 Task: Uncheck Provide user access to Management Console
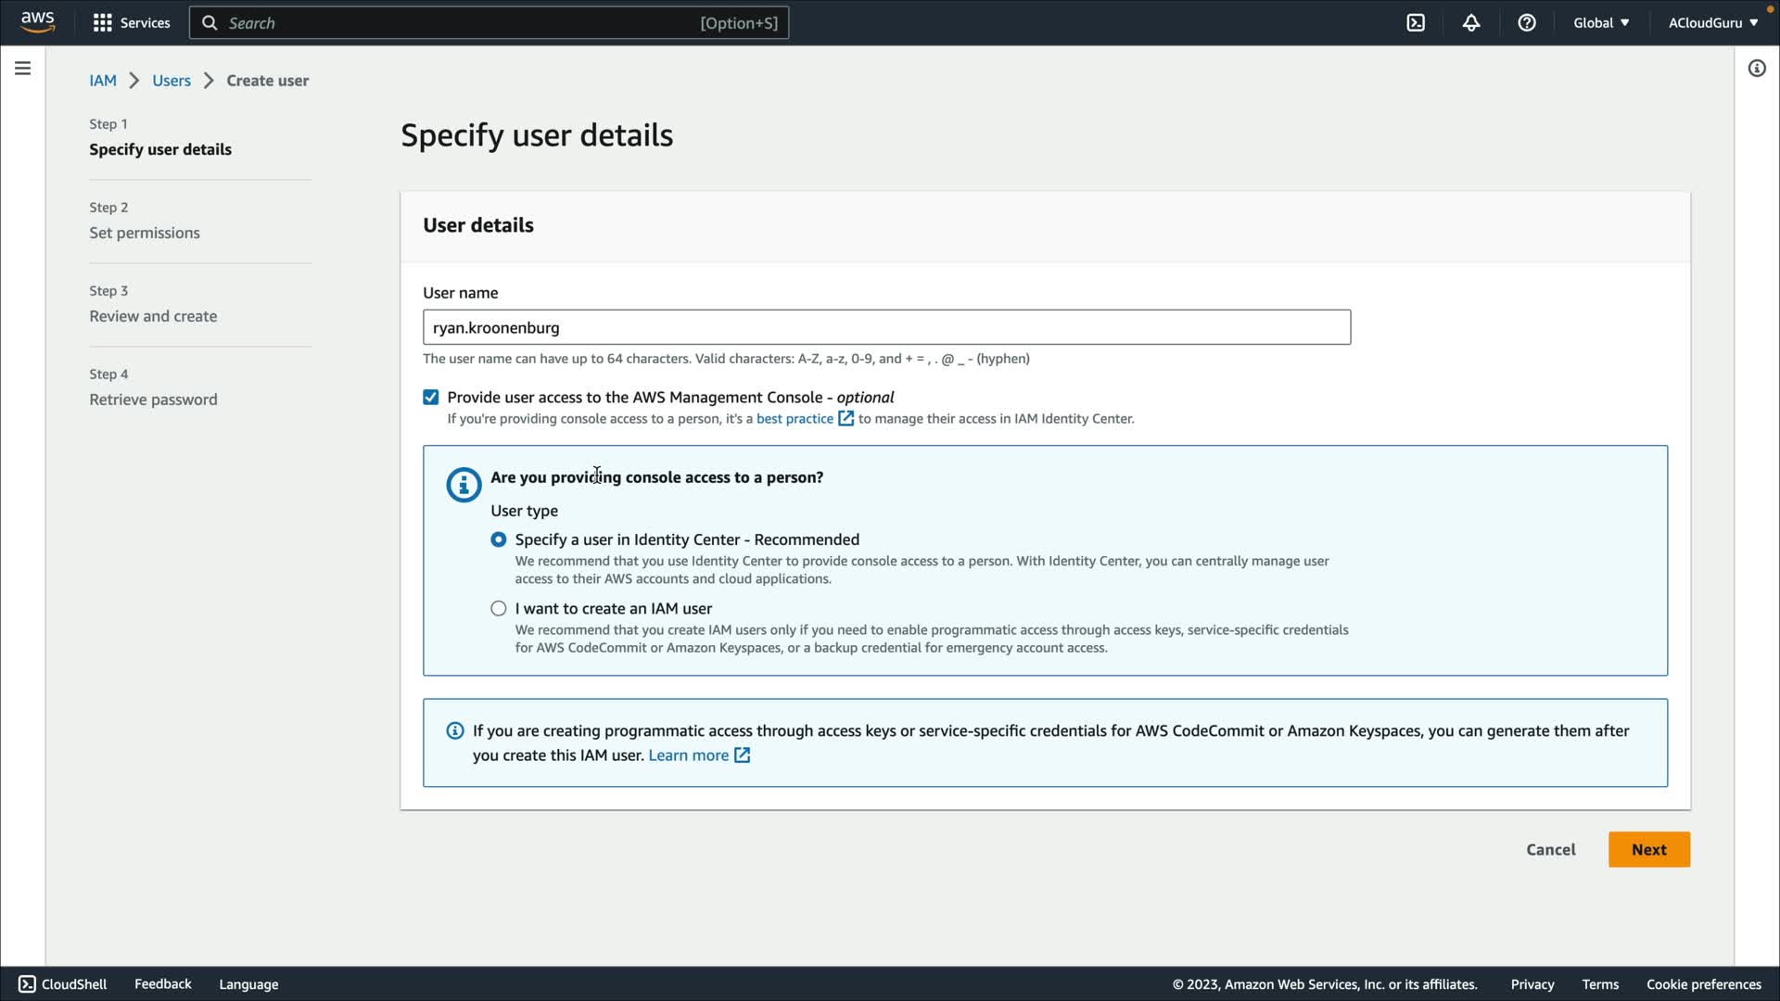pos(431,398)
